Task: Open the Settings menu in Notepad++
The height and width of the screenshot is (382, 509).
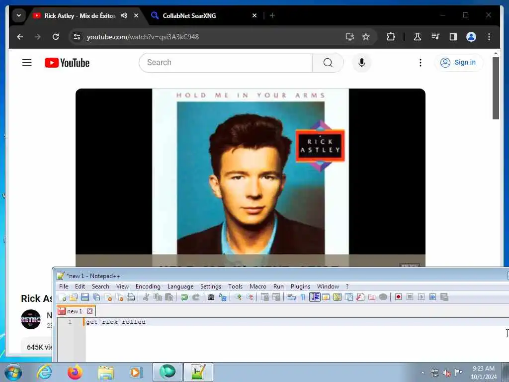Action: pos(211,286)
